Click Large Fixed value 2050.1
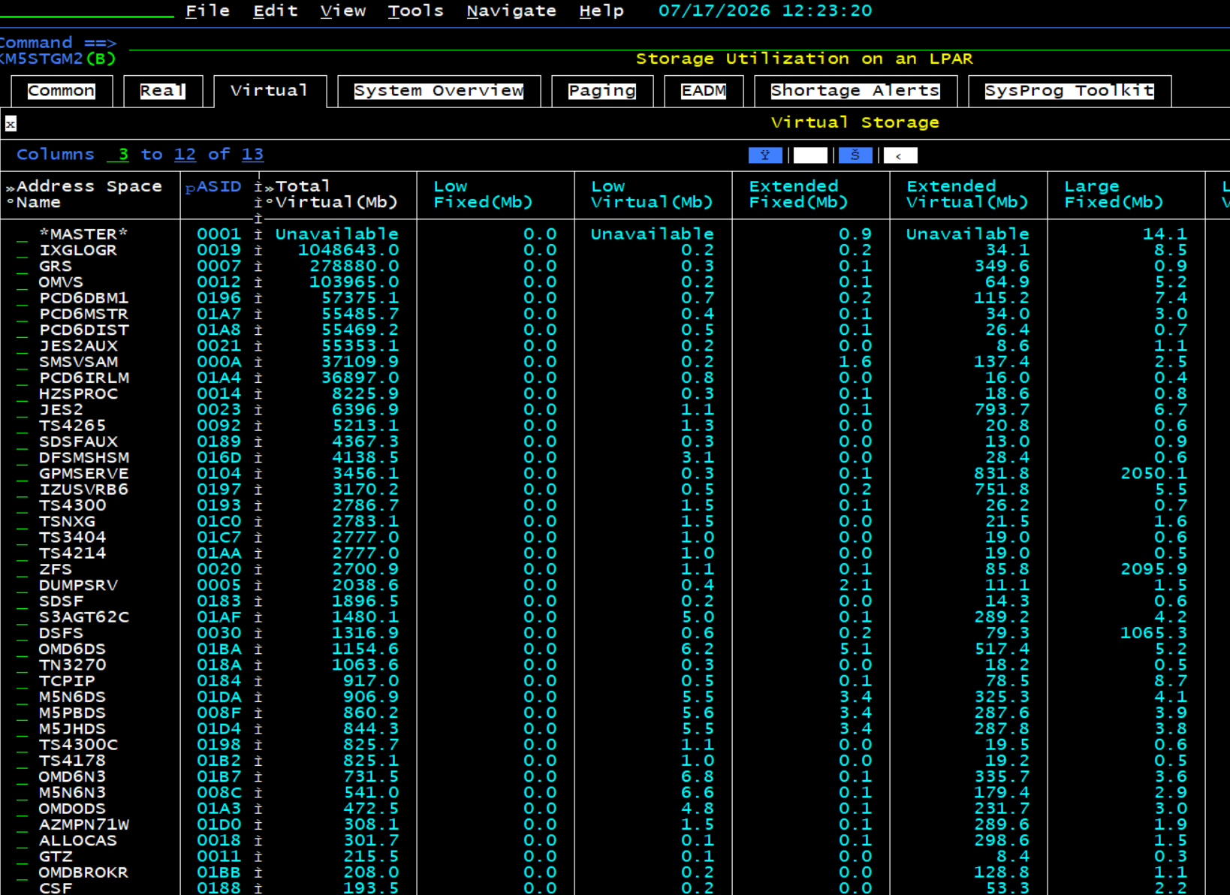Image resolution: width=1230 pixels, height=895 pixels. (1153, 474)
